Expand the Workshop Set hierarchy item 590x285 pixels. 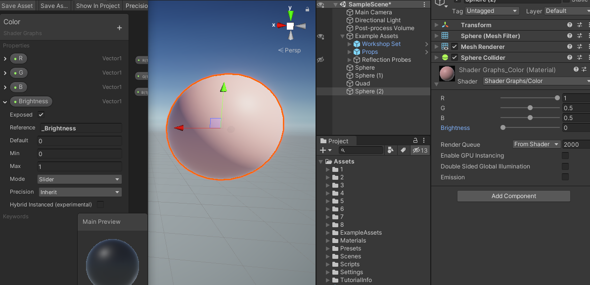tap(350, 44)
